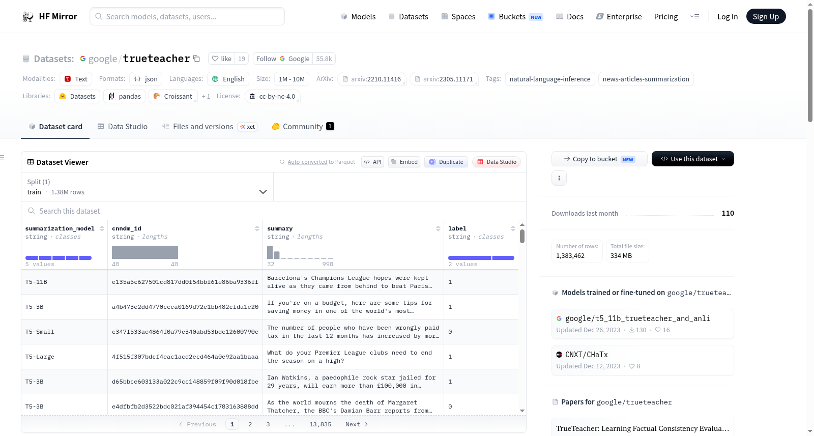Viewport: 814px width, 436px height.
Task: Expand the +1 more libraries indicator
Action: pyautogui.click(x=206, y=96)
